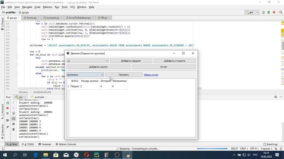Open the File menu

[x=3, y=7]
